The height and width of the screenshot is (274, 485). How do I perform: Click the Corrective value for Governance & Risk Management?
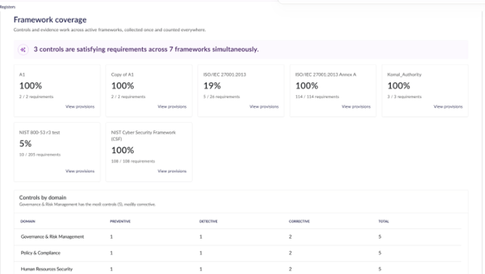(290, 236)
